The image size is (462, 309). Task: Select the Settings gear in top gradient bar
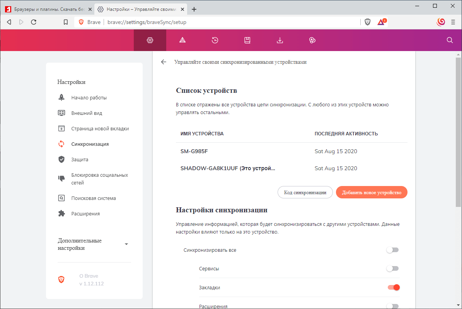(150, 40)
